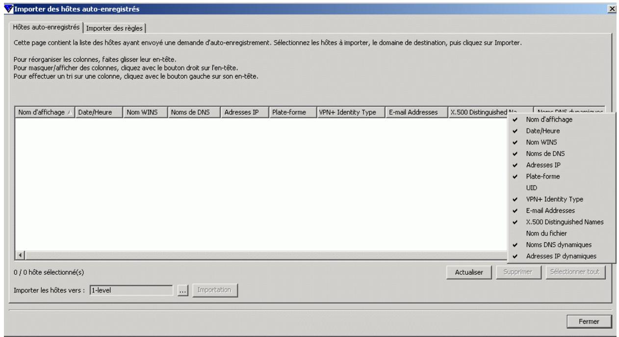Toggle Noms DNS dynamiques in context menu
Image resolution: width=619 pixels, height=337 pixels.
pos(562,244)
